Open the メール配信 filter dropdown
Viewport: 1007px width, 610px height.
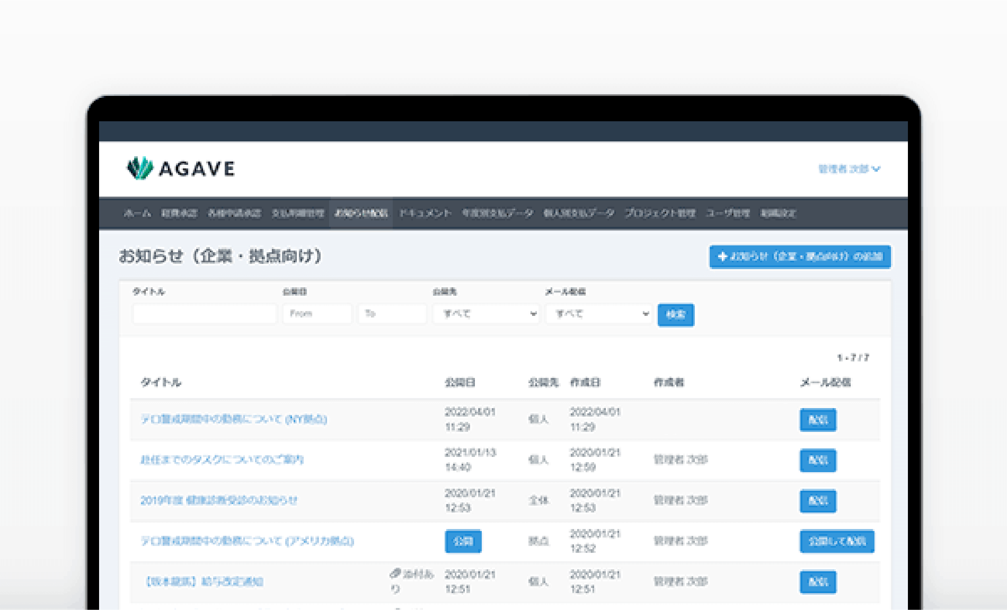pos(599,313)
